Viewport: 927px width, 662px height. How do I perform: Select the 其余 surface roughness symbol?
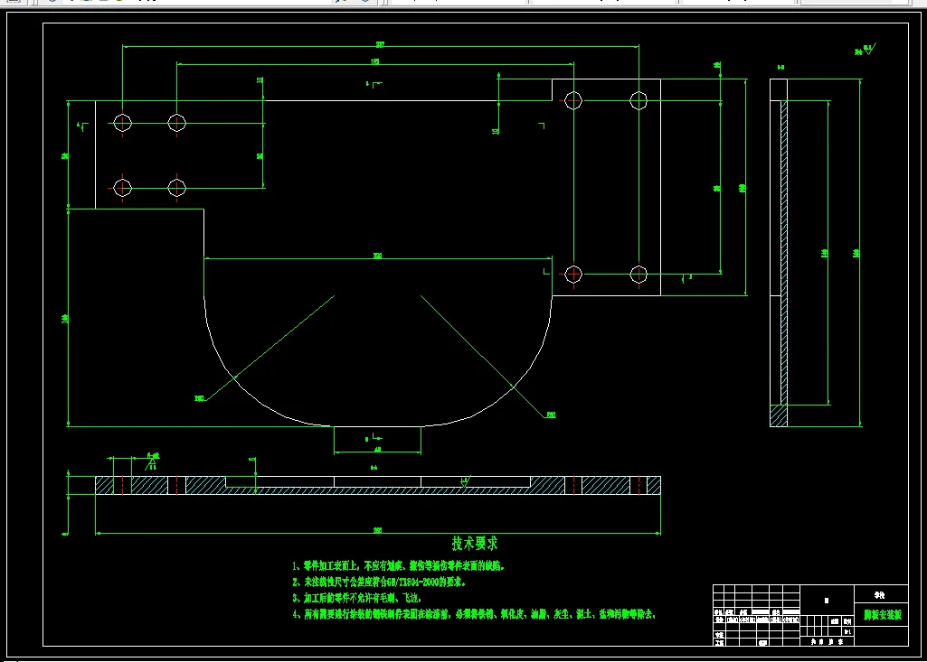click(x=865, y=50)
